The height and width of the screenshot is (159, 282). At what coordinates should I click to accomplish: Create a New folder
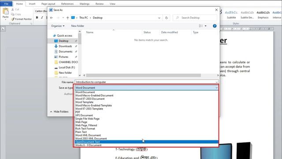[x=78, y=26]
